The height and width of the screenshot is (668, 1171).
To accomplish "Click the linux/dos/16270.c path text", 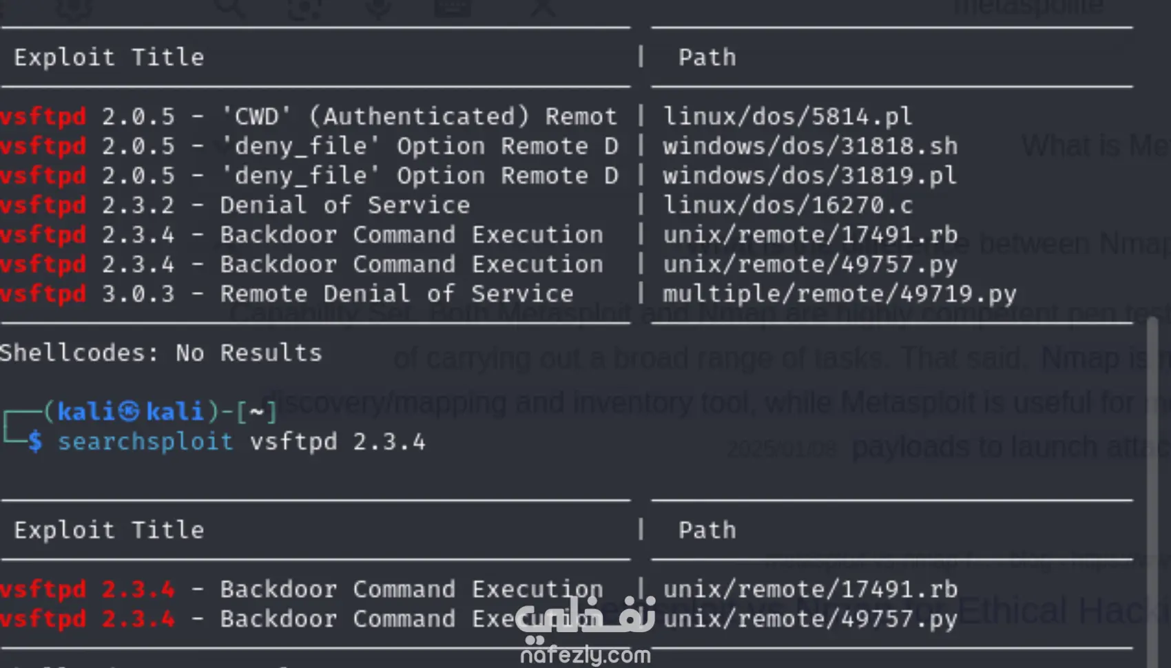I will pos(787,205).
